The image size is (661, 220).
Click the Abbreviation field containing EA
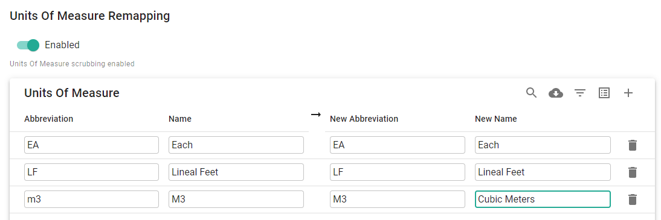(91, 145)
